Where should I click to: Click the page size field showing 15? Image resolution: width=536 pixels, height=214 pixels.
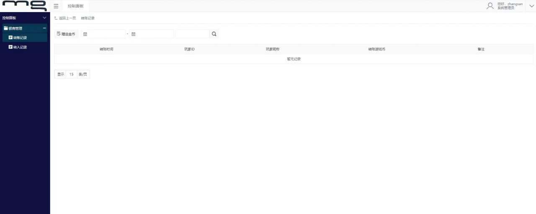tap(72, 74)
